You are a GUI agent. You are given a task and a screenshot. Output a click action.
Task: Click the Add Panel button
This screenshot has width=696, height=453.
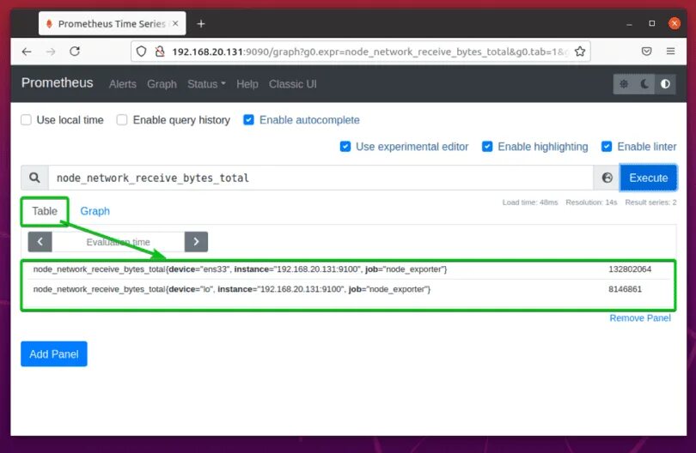click(x=54, y=353)
